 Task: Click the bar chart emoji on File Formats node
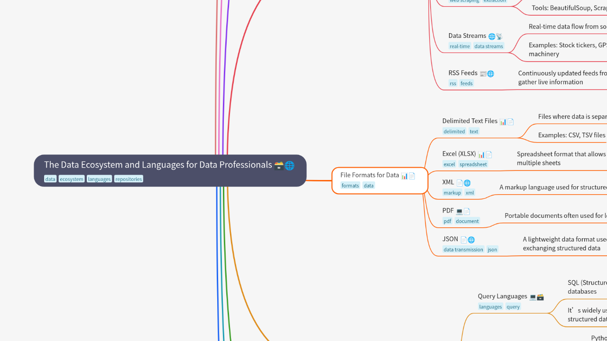405,176
